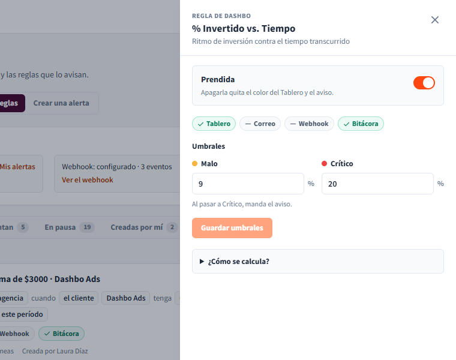Click the 19 count badge on En pausa
Viewport: 456px width, 360px height.
[x=87, y=227]
